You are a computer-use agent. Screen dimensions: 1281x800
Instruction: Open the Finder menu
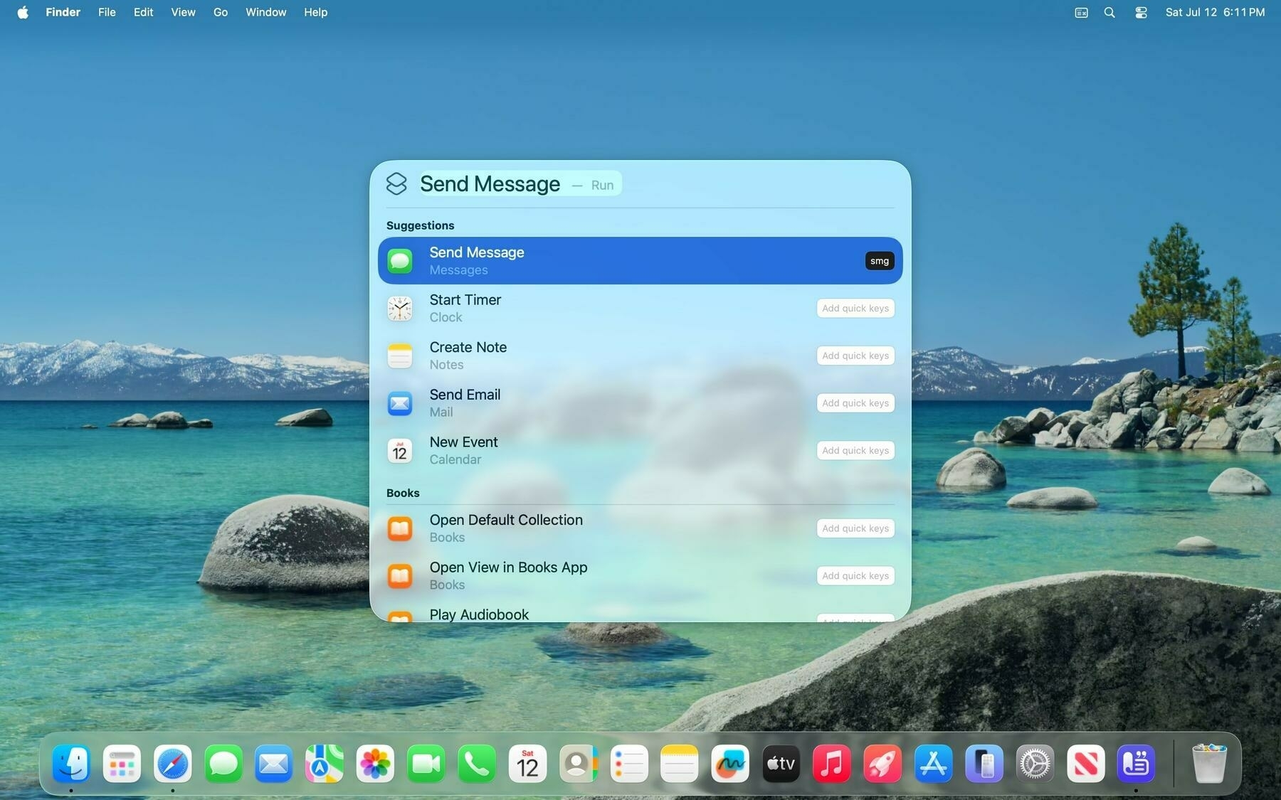click(x=63, y=12)
